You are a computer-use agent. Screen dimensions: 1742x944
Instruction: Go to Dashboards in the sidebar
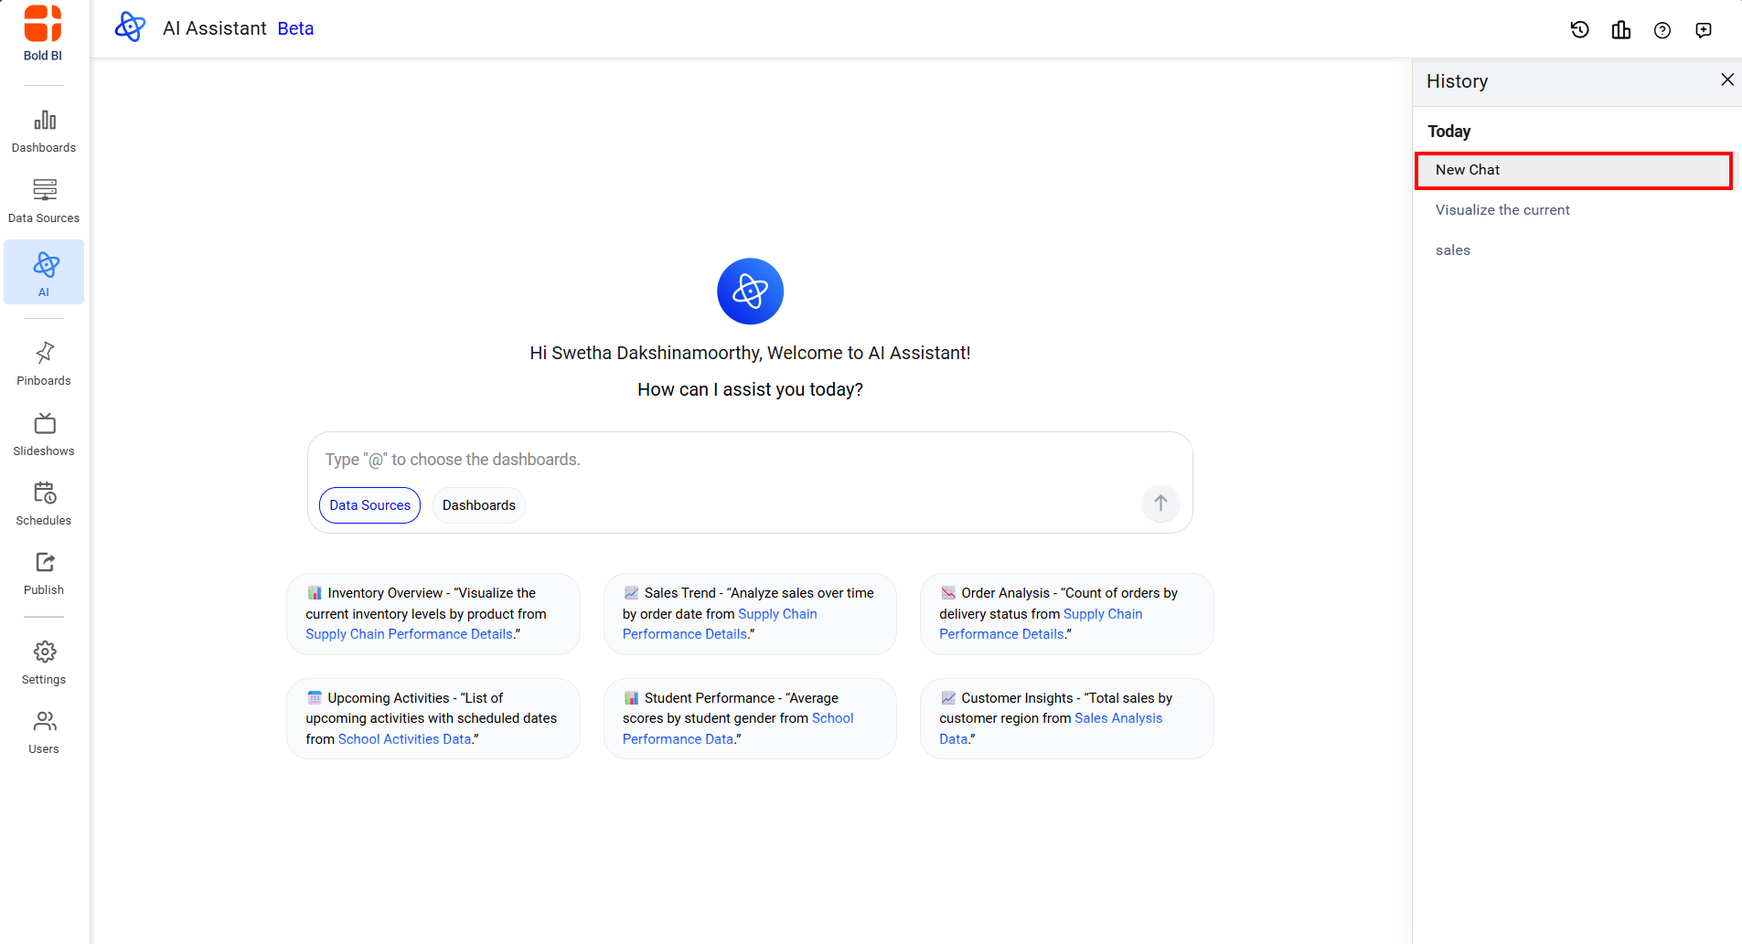click(44, 131)
